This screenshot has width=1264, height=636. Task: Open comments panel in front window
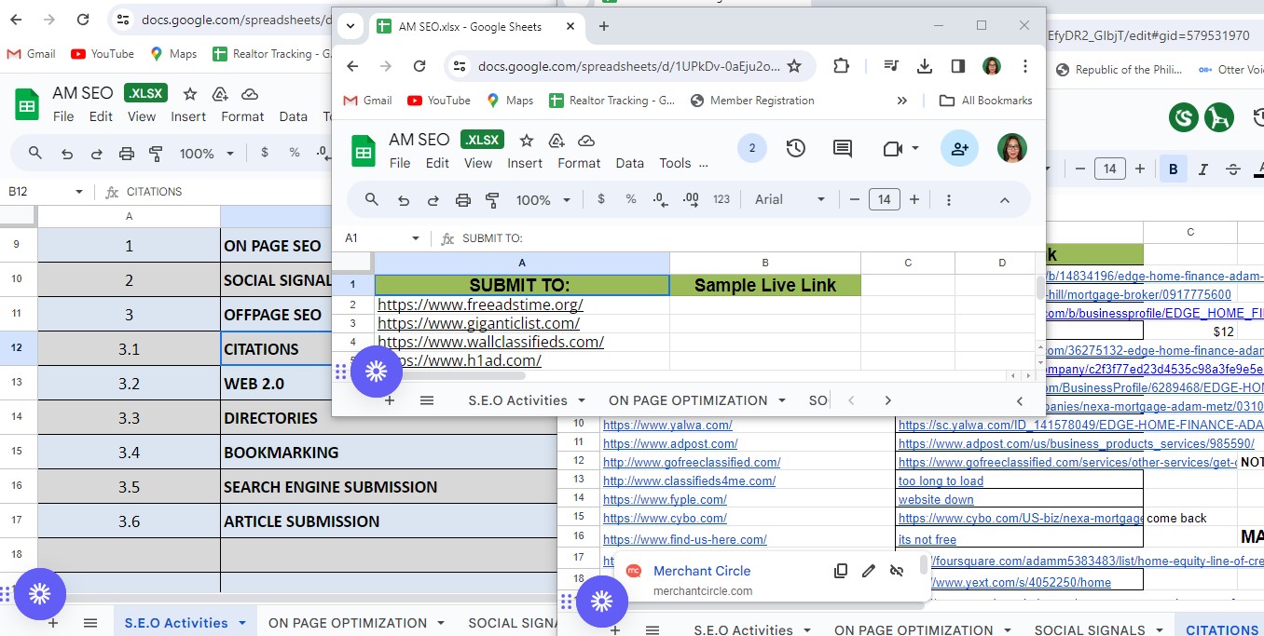[x=843, y=148]
